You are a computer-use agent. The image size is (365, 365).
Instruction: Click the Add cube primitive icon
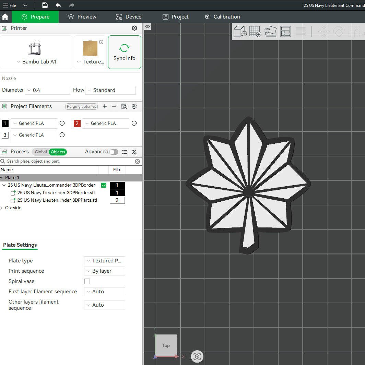[240, 31]
